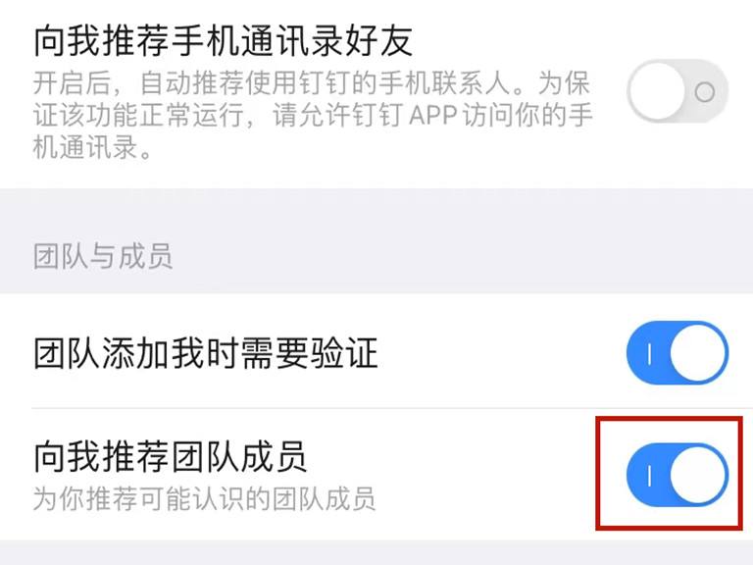753x565 pixels.
Task: Click the 团队与成员 section header
Action: pyautogui.click(x=102, y=256)
